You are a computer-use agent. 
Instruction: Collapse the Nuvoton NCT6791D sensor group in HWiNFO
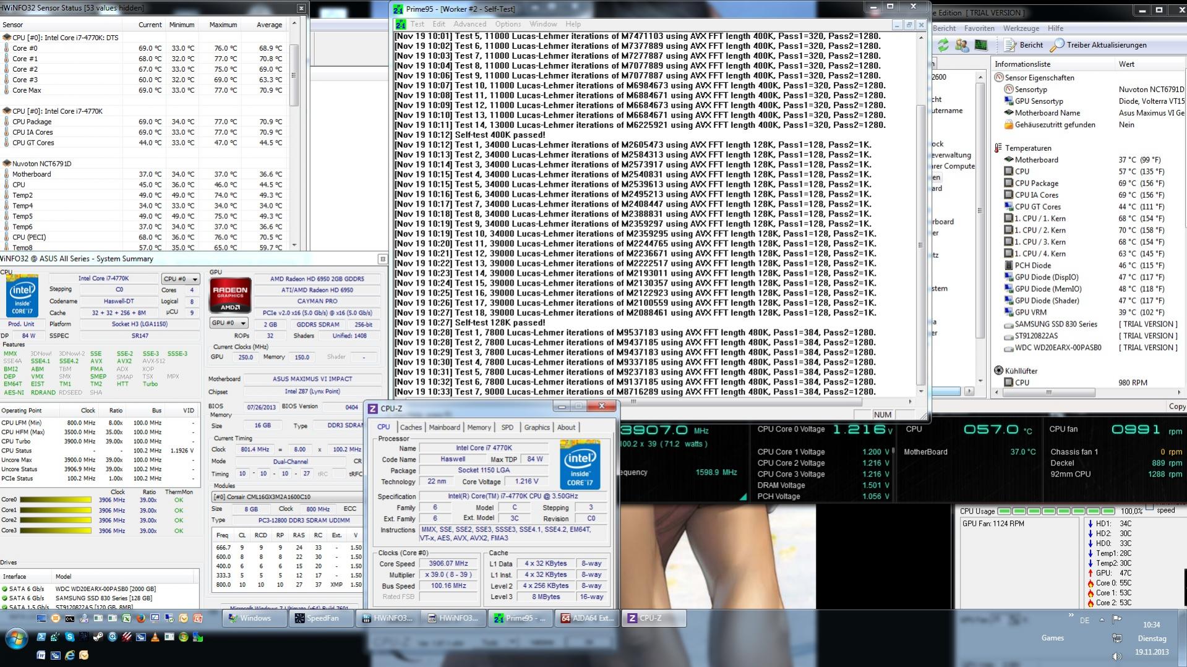(x=7, y=164)
